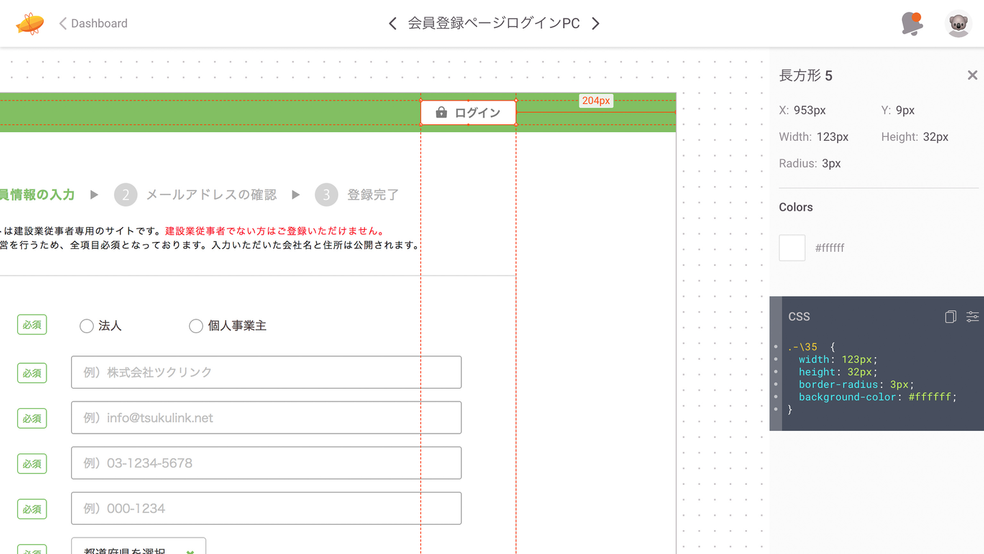Image resolution: width=984 pixels, height=554 pixels.
Task: Open CSS snippet settings sliders icon
Action: (x=972, y=317)
